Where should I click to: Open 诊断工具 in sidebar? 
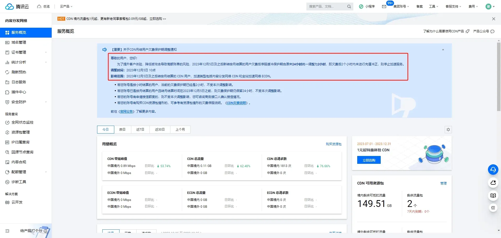26,182
